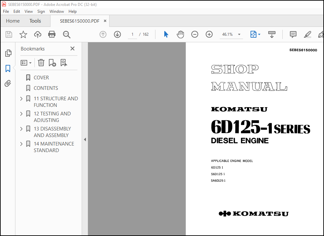Select 11 STRUCTURE AND FUNCTION bookmark text
The width and height of the screenshot is (324, 236).
click(x=56, y=102)
